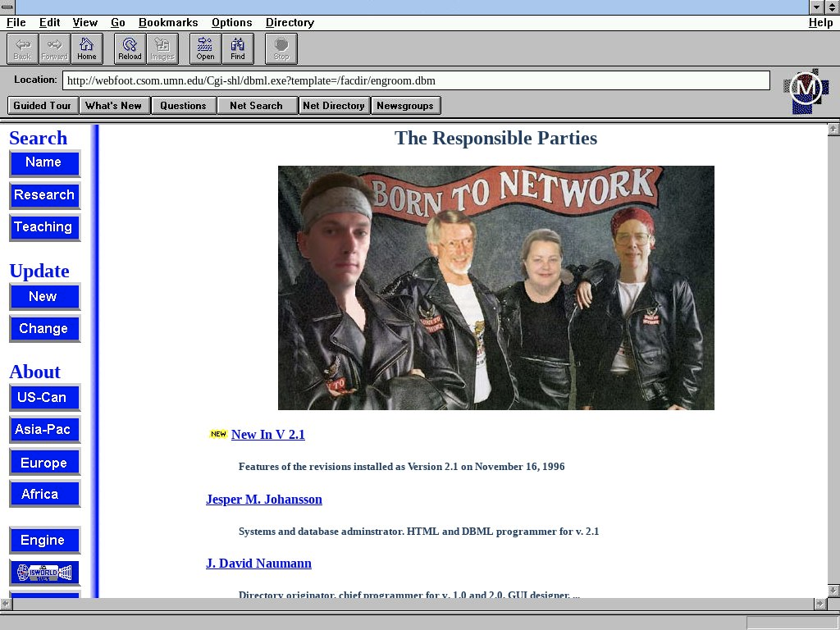
Task: Open the Bookmarks menu
Action: (168, 22)
